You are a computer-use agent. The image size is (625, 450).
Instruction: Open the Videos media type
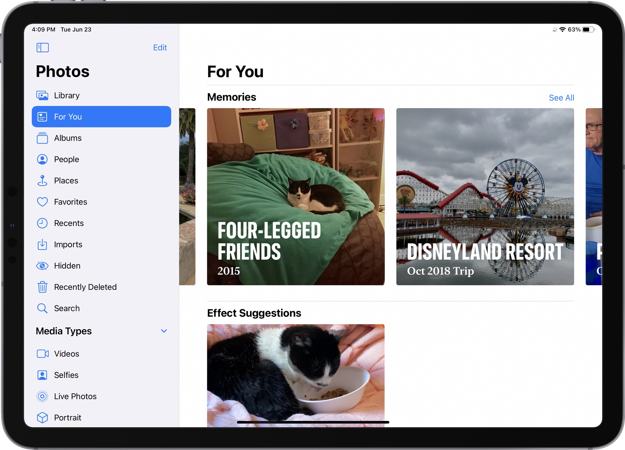pos(67,354)
